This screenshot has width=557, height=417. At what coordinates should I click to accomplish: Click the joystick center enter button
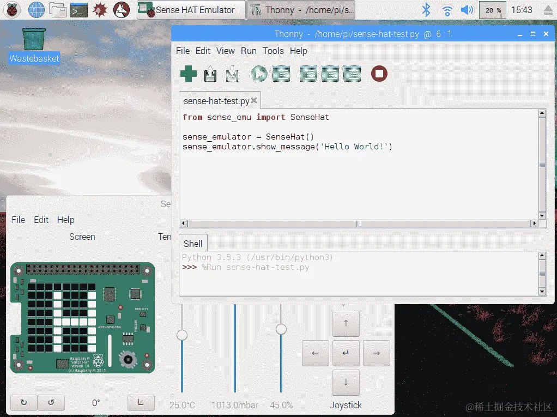coord(346,353)
